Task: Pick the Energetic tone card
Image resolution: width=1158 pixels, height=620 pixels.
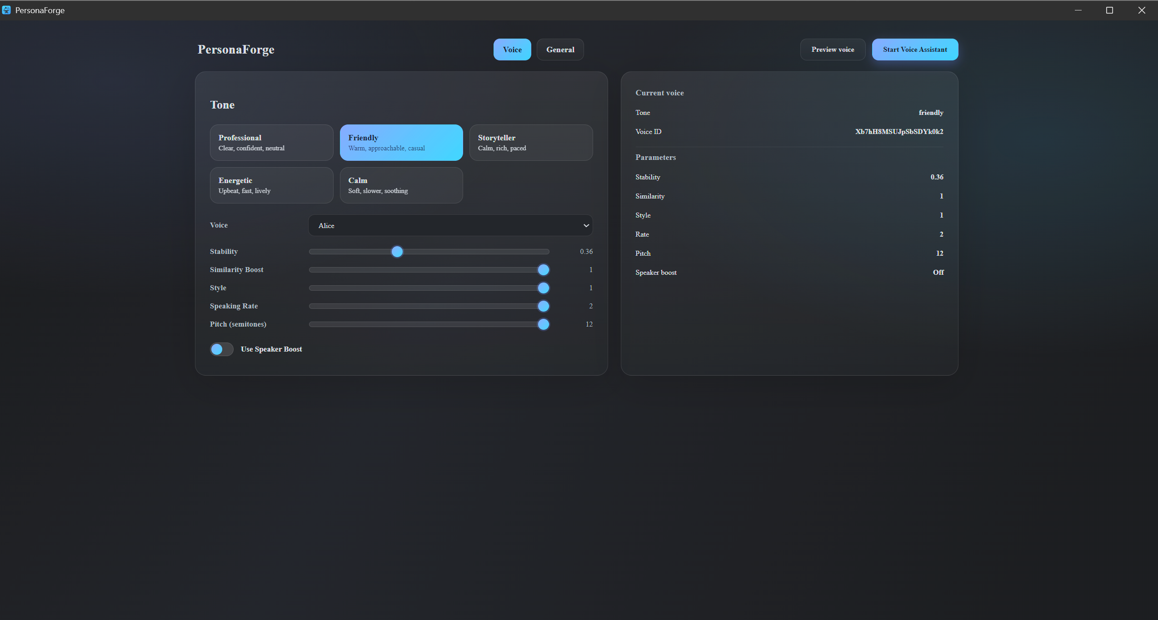Action: tap(271, 185)
